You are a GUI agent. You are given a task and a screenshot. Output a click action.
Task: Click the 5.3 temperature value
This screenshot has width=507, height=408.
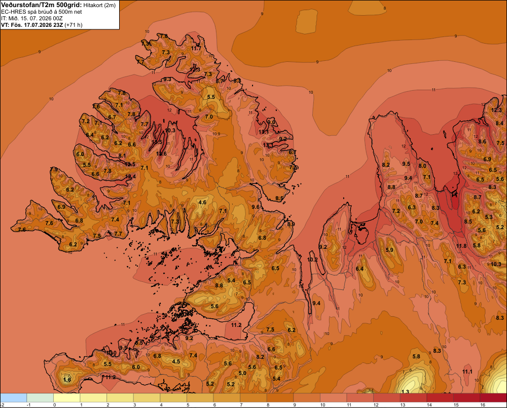click(x=489, y=217)
